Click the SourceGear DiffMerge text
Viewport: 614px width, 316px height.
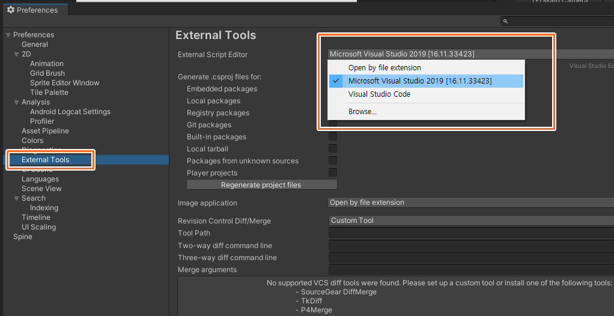(338, 292)
